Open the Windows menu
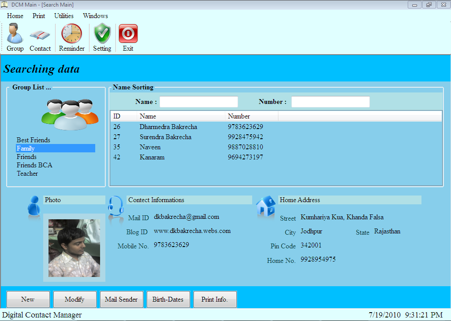Viewport: 451px width, 321px height. tap(96, 16)
